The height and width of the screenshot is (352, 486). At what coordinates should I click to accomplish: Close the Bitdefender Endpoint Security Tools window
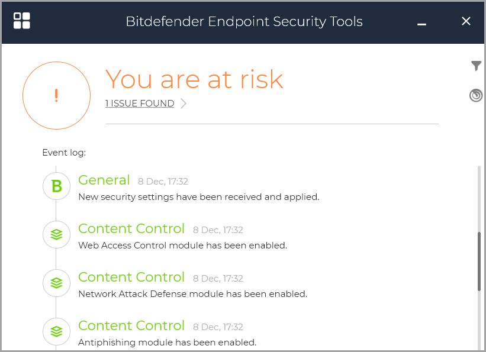(466, 21)
